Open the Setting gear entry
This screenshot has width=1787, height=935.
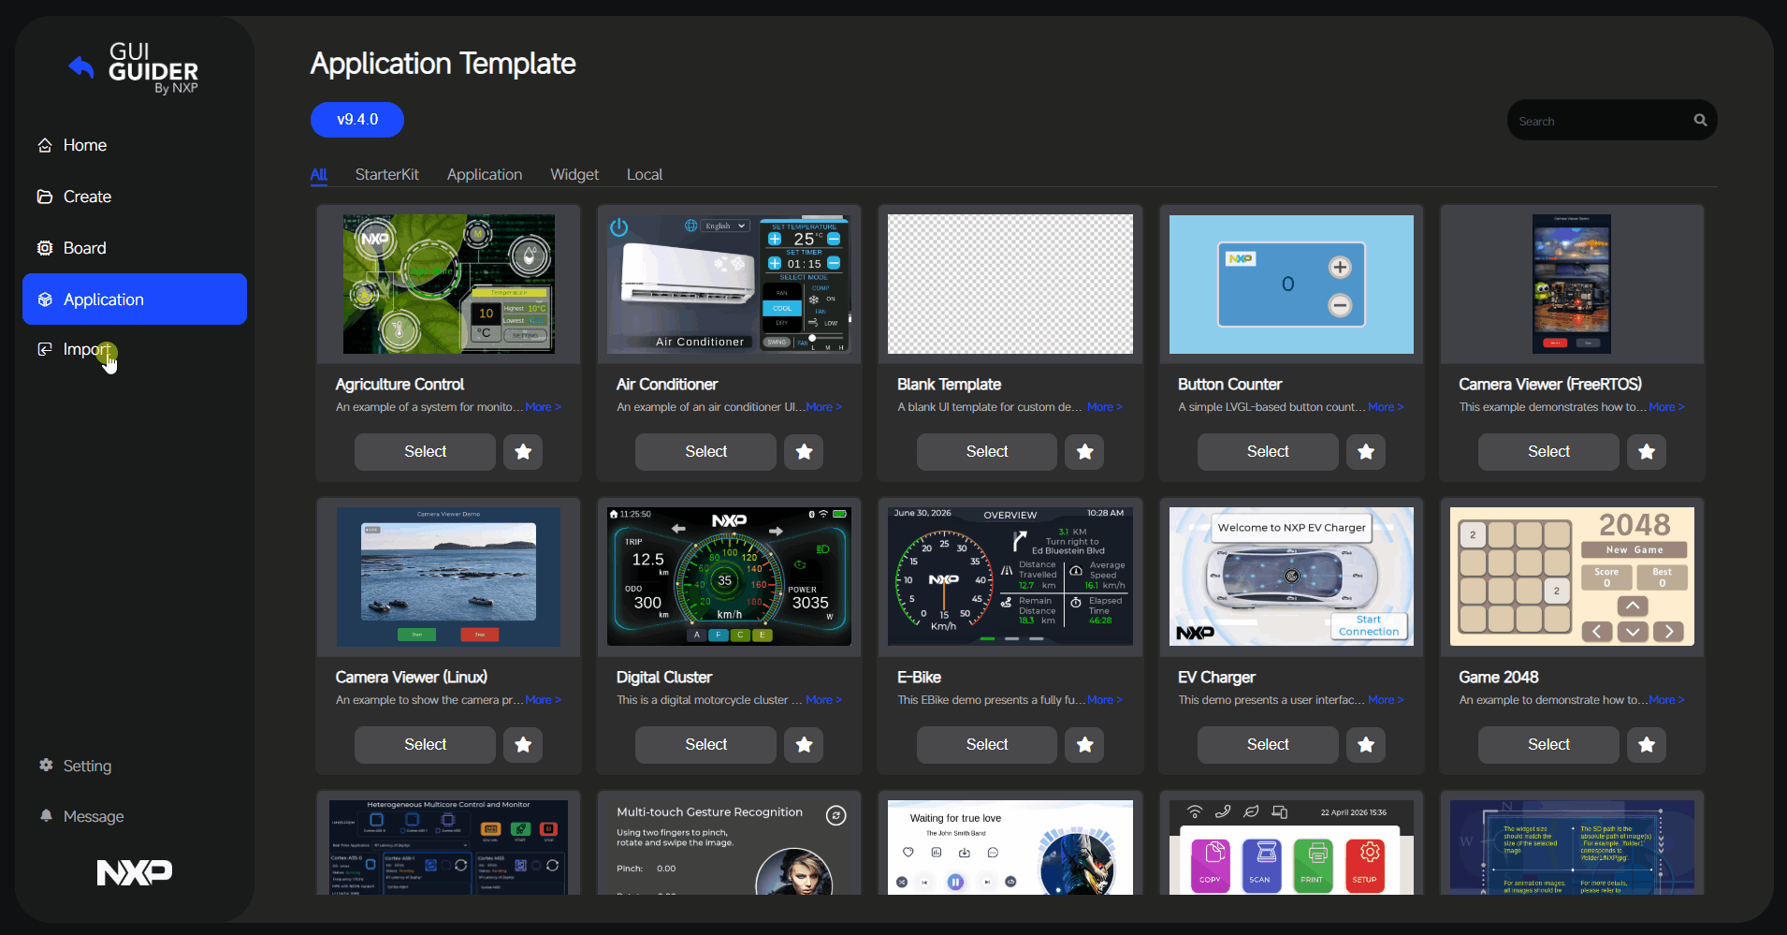click(75, 766)
